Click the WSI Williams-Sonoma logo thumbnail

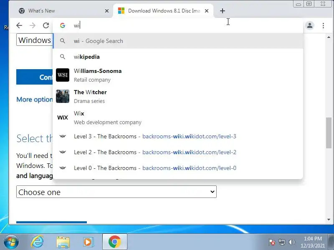pos(63,75)
